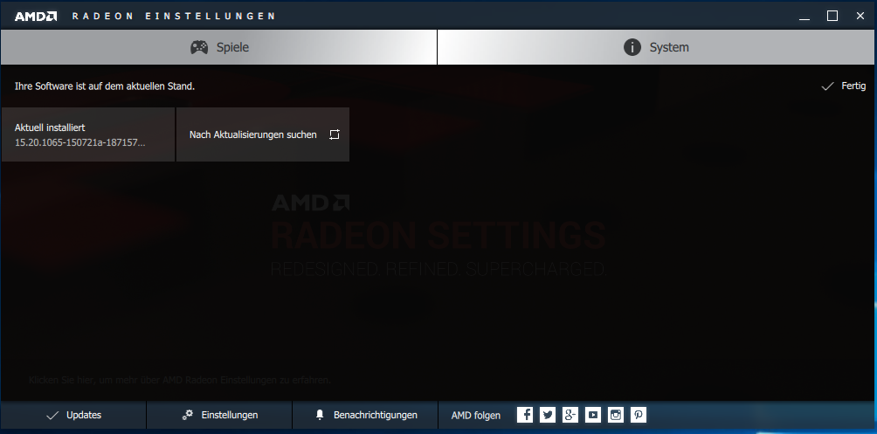Click the Fertig button
The image size is (877, 434).
click(844, 86)
